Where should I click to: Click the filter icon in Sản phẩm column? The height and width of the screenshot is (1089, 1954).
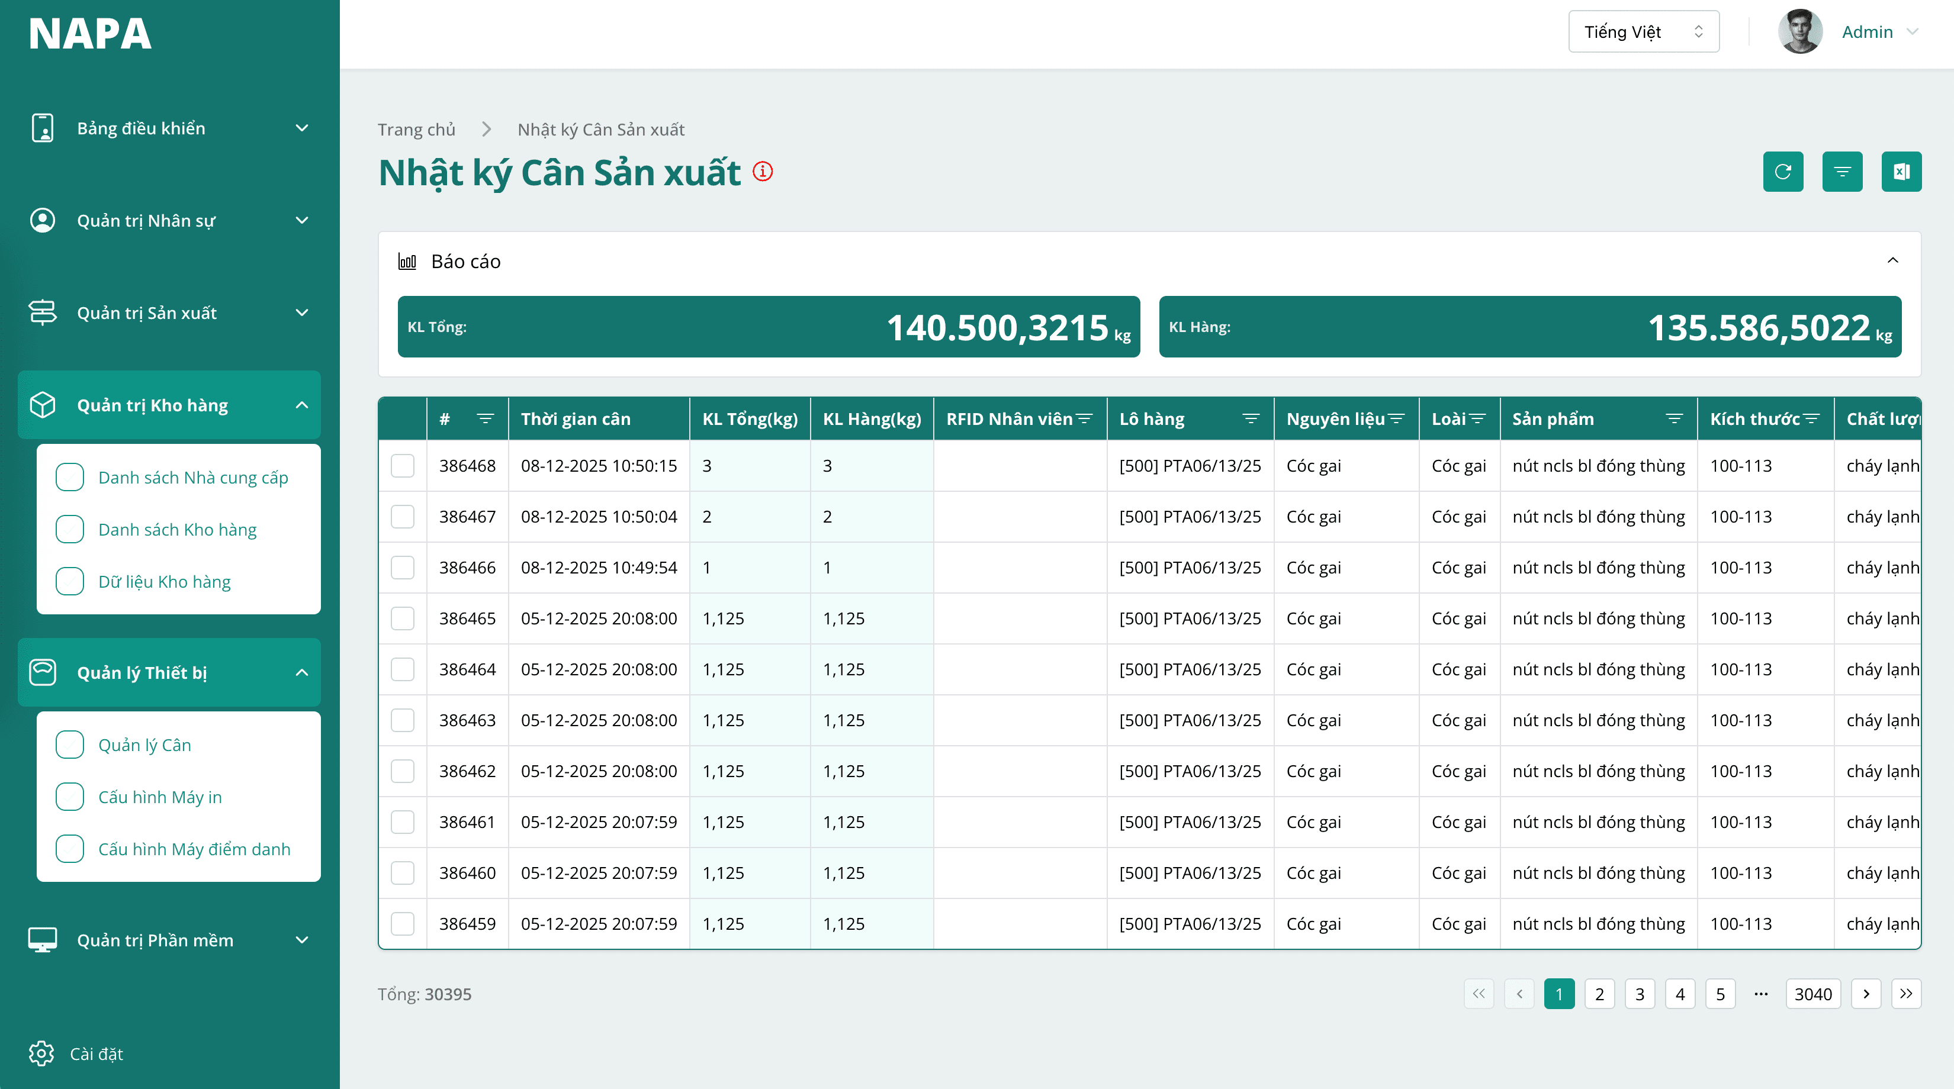1673,418
